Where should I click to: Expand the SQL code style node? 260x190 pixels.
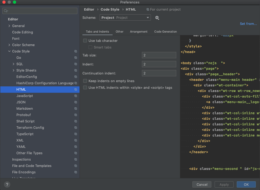click(x=13, y=64)
